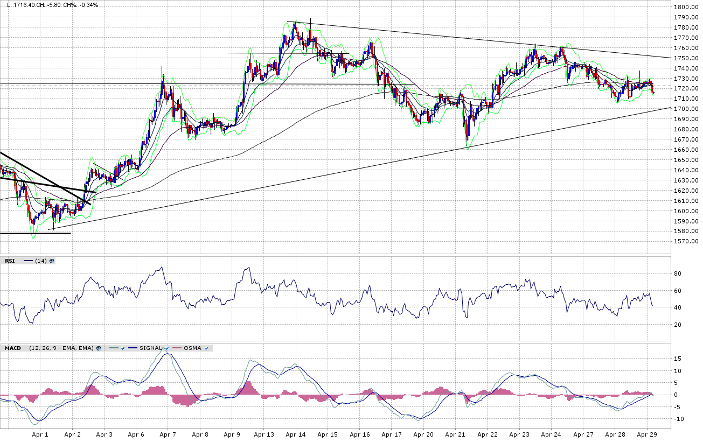Click the SIGNAL legend label
703x442 pixels.
coord(150,348)
